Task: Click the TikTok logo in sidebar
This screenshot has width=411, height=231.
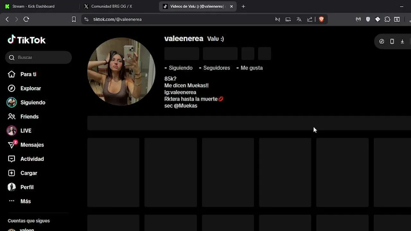Action: (27, 40)
